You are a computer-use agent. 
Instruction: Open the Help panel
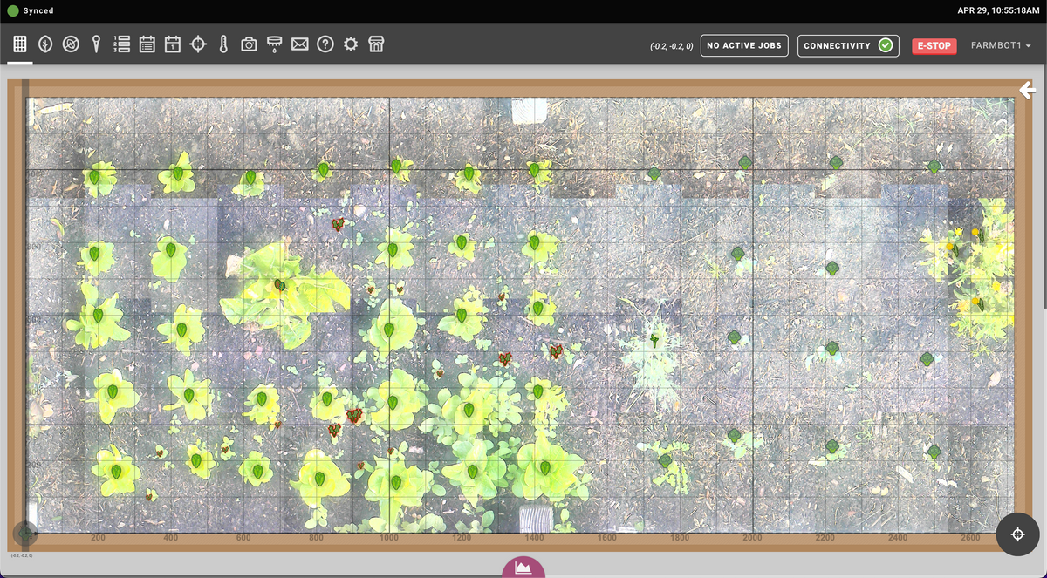coord(325,44)
